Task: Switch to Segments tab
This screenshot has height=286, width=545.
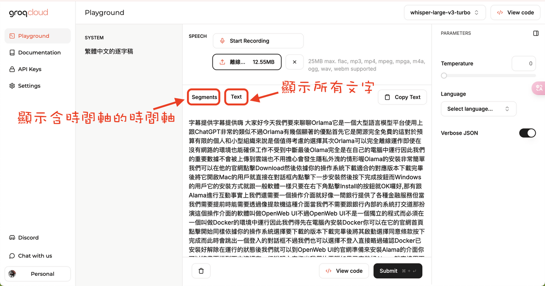Action: point(204,97)
